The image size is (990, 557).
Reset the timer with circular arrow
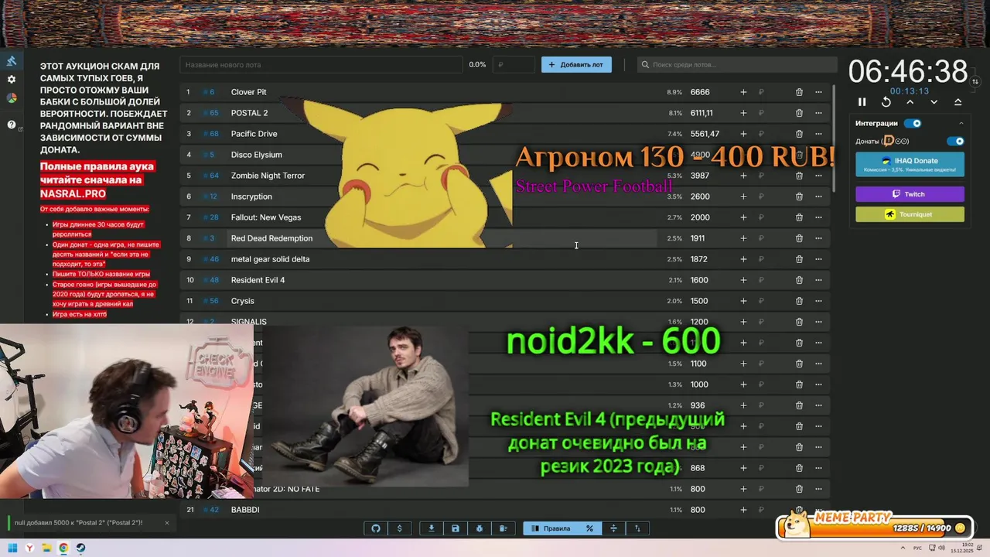[x=886, y=102]
